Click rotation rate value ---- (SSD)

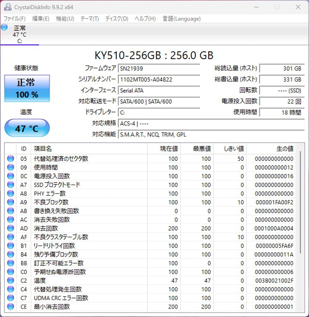point(282,90)
